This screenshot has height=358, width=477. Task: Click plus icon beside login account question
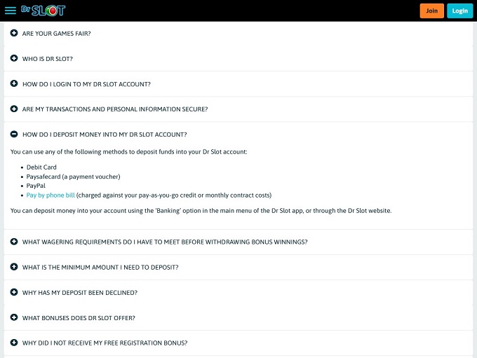click(x=14, y=83)
